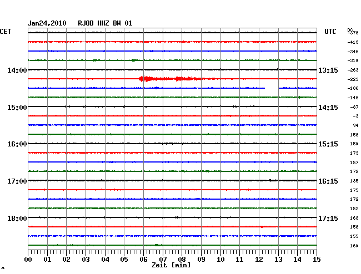Click the DC offset value -87
The image size is (361, 274).
tap(354, 108)
